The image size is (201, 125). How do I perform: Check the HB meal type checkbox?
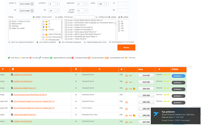119,28
